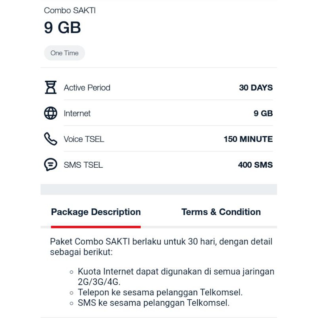Click the 400 SMS value
The width and height of the screenshot is (318, 318).
point(255,165)
